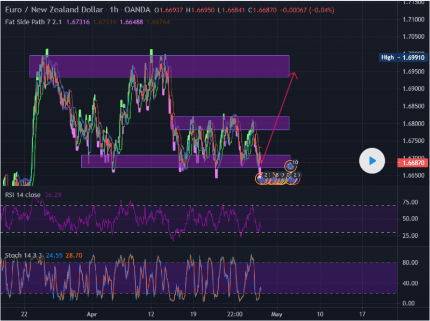The image size is (430, 321).
Task: Select the top purple resistance zone rectangle
Action: (x=159, y=66)
